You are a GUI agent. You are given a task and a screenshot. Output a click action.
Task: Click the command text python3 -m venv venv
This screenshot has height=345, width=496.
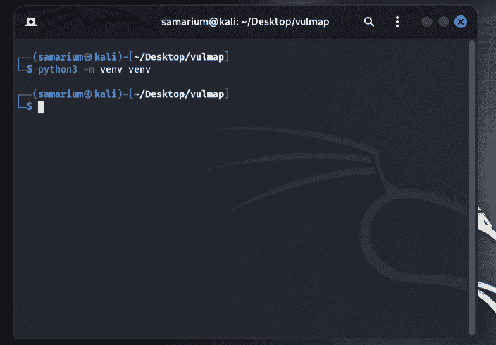point(94,70)
